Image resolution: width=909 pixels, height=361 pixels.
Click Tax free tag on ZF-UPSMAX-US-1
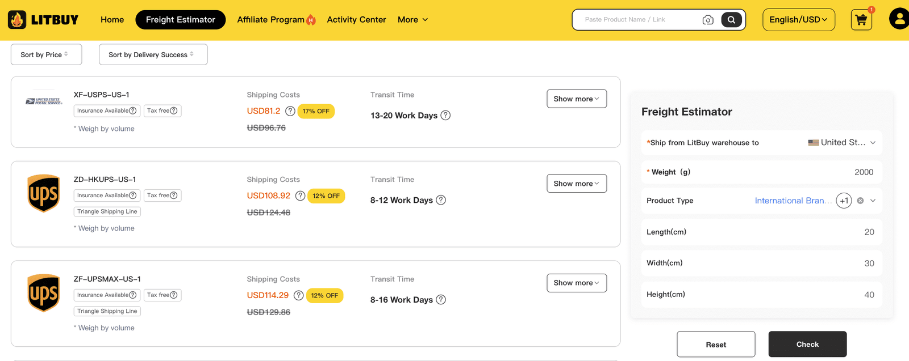click(162, 295)
